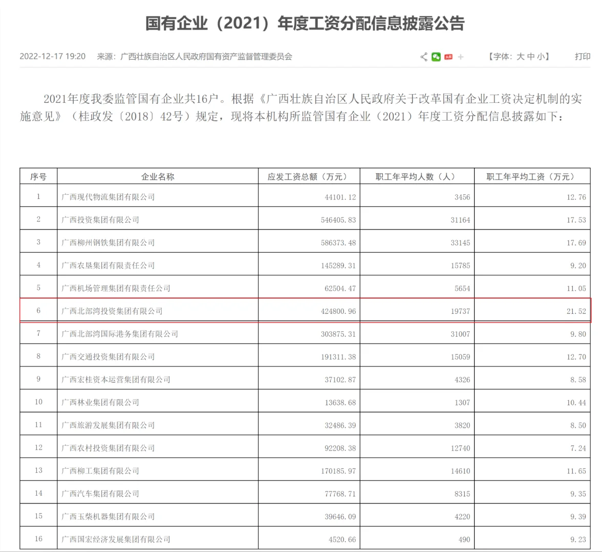Set font size to 中 (medium)
This screenshot has height=552, width=602.
(531, 57)
